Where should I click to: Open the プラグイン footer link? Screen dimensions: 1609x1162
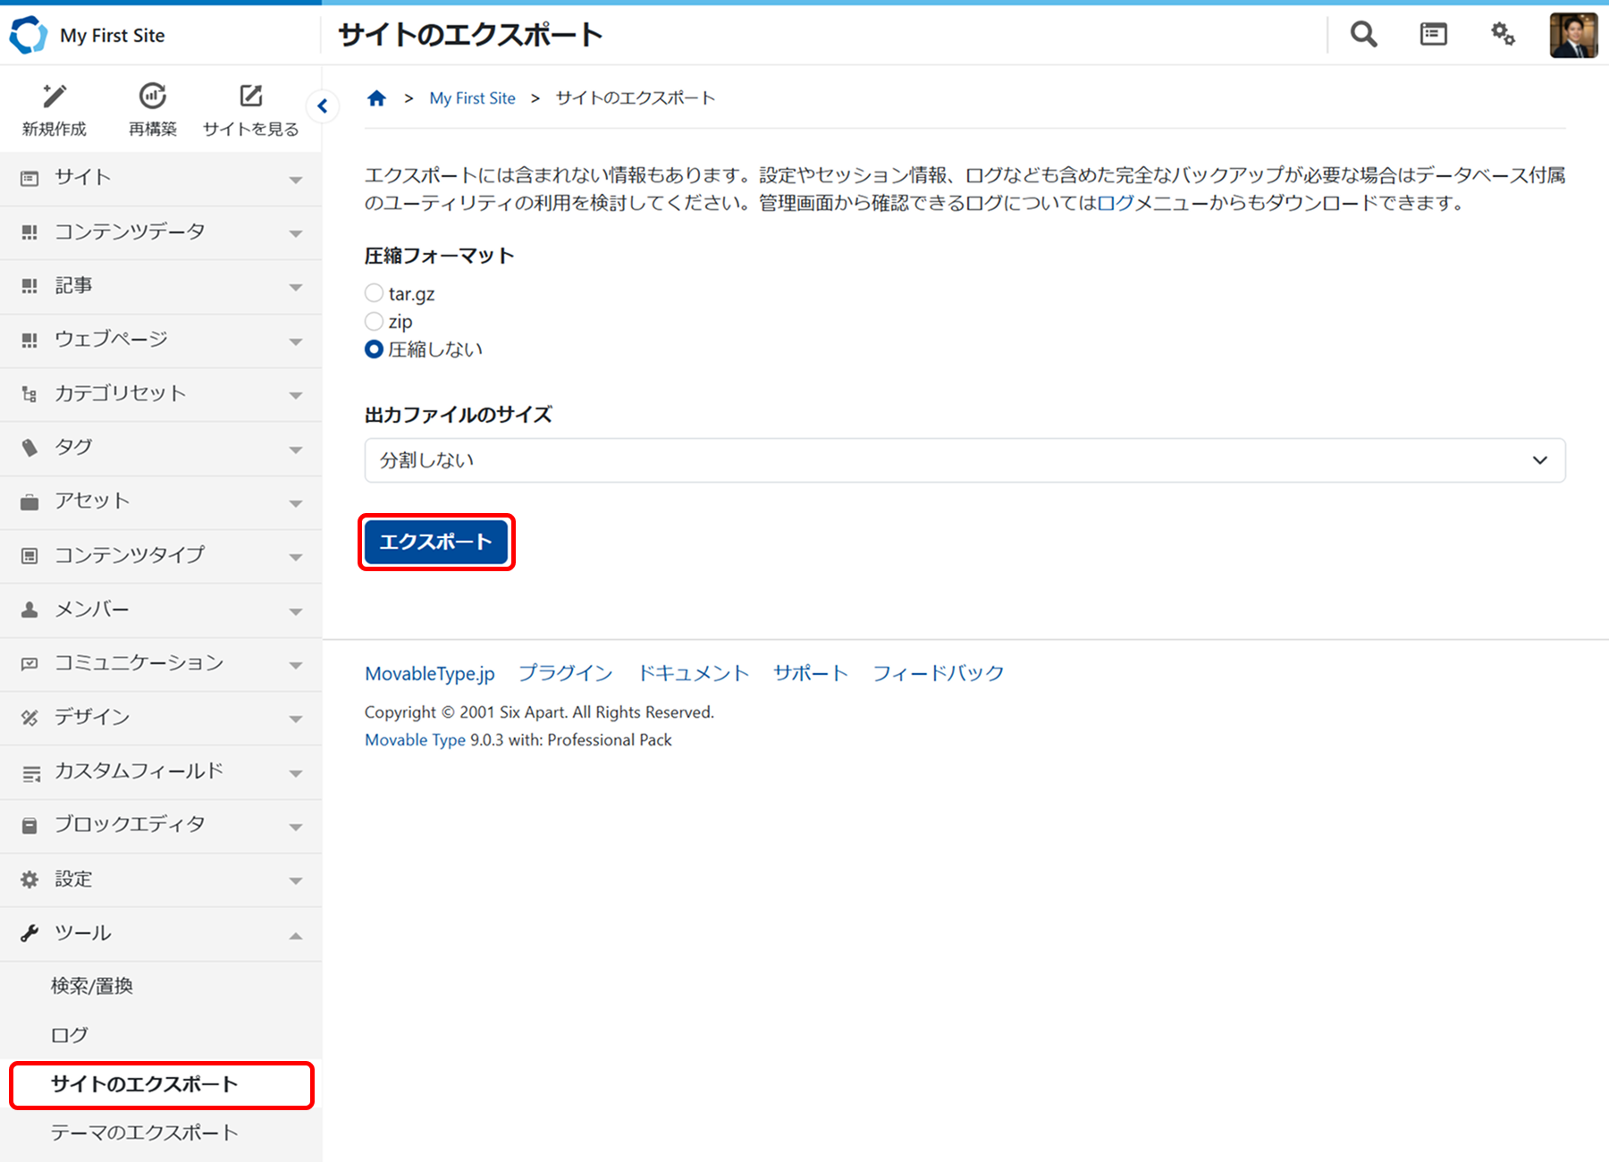[x=565, y=673]
